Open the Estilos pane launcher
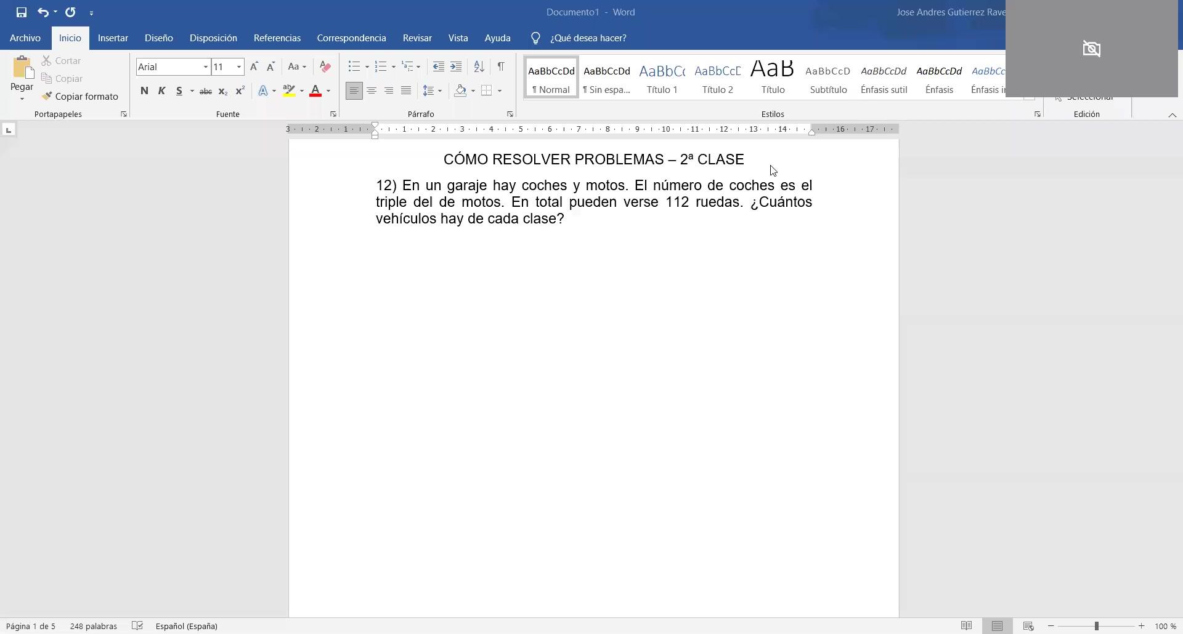This screenshot has width=1183, height=634. click(1038, 114)
